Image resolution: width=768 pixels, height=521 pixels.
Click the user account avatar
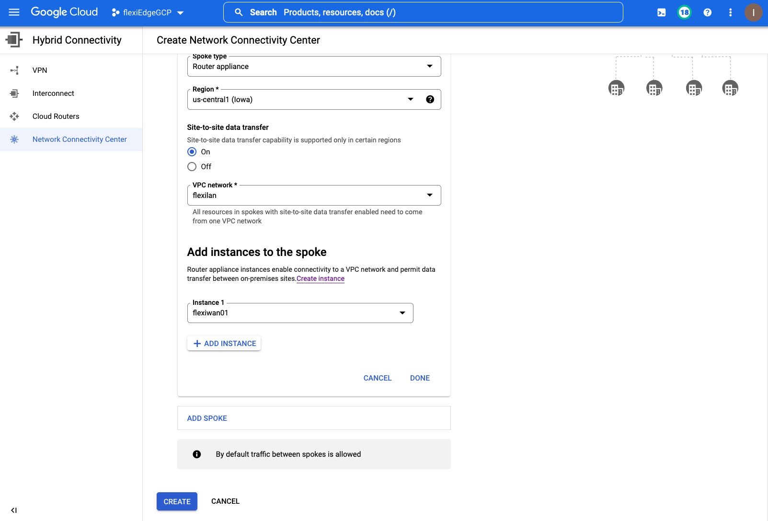(x=753, y=12)
